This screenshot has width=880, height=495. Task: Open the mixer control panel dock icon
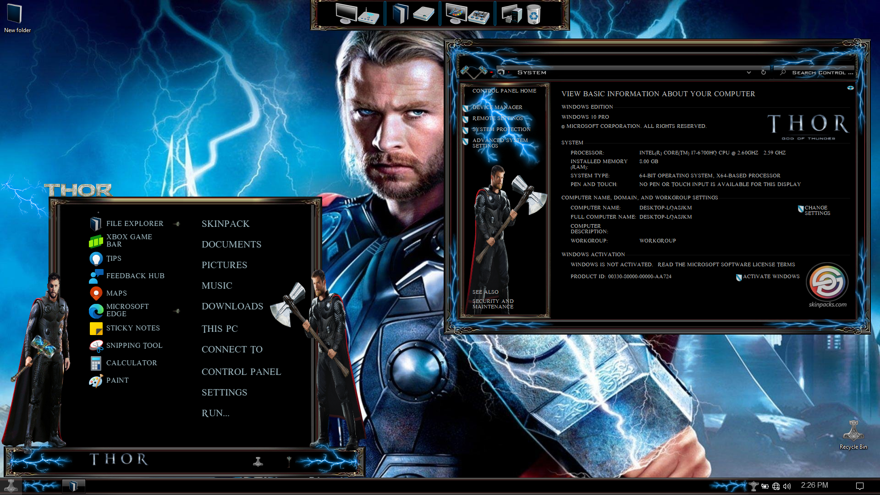[478, 16]
